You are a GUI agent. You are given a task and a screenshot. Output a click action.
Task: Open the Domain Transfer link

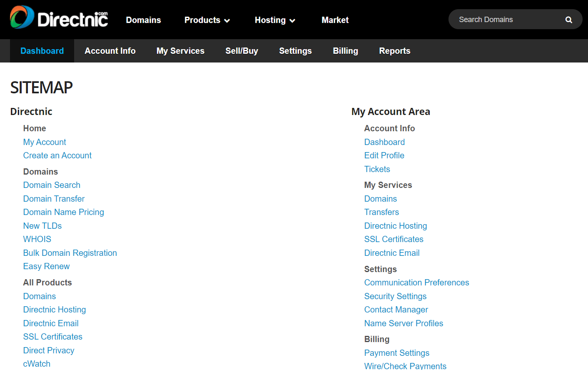click(x=54, y=199)
